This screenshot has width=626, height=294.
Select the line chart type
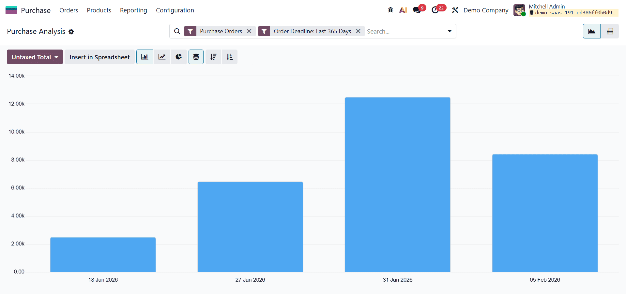click(x=162, y=57)
